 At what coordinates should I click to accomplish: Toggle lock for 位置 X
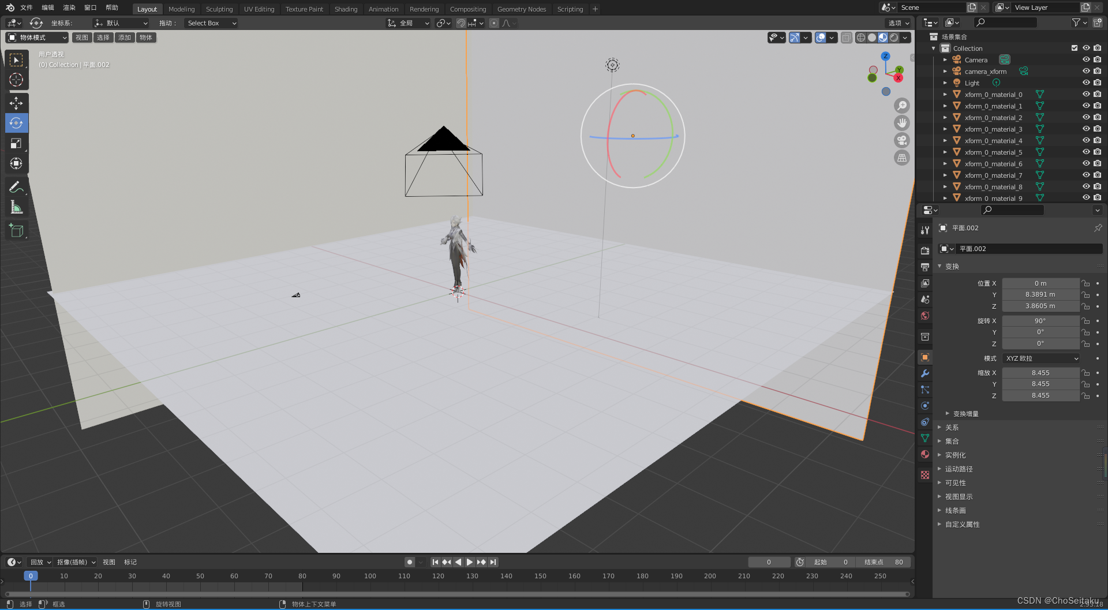[x=1085, y=283]
